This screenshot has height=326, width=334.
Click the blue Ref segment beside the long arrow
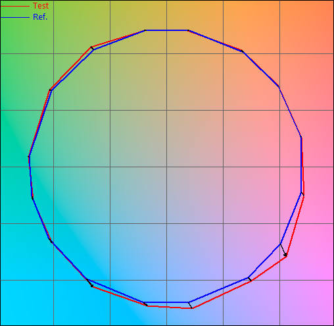tap(291, 219)
